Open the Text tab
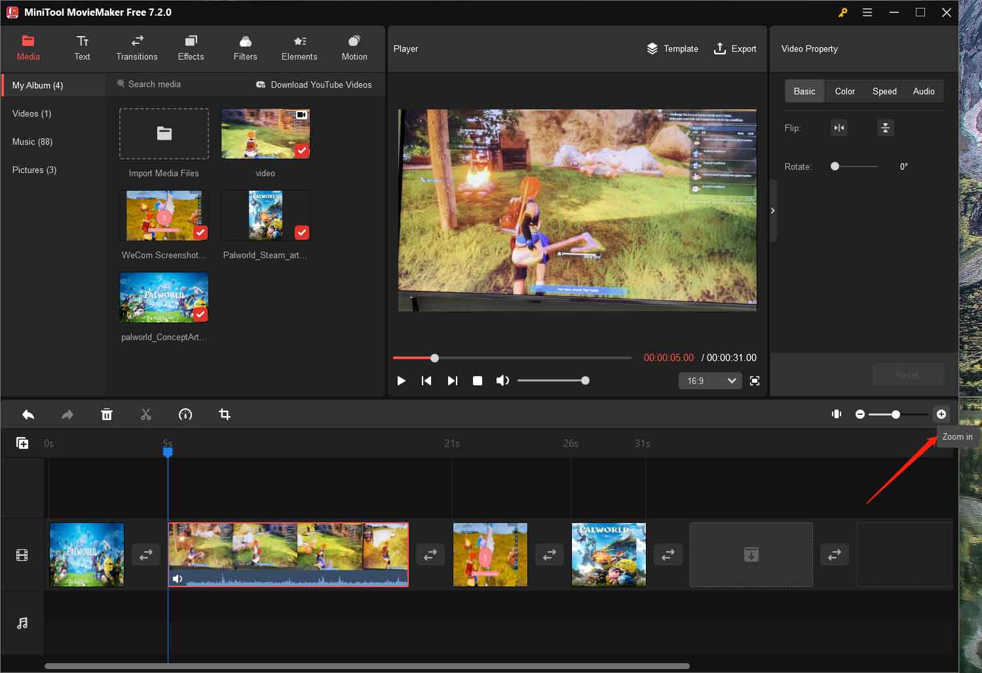The height and width of the screenshot is (673, 982). pyautogui.click(x=82, y=48)
